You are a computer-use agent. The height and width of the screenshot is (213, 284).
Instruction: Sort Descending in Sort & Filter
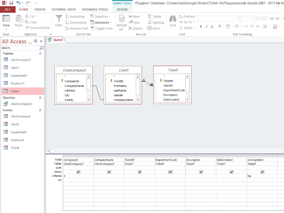coord(76,22)
